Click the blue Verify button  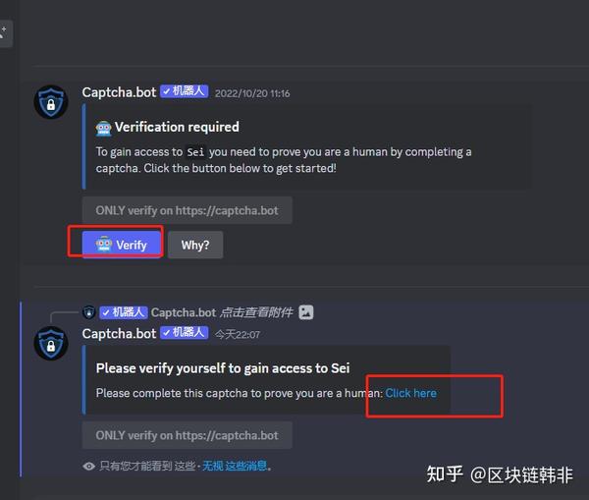coord(122,245)
